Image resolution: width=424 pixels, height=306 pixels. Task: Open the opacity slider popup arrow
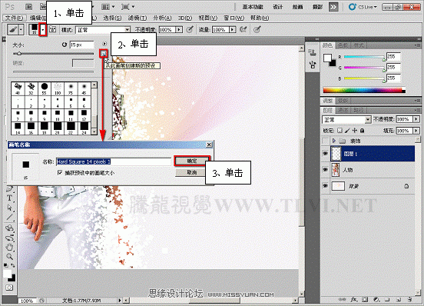pyautogui.click(x=179, y=29)
